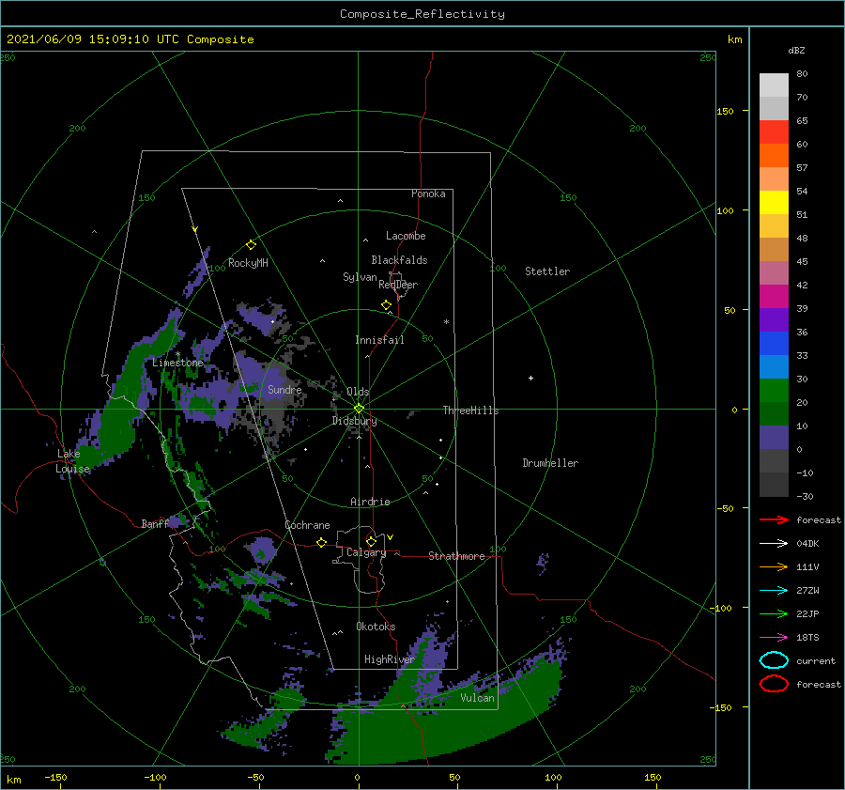The image size is (845, 790).
Task: Click the white 04DK arrow icon
Action: pos(774,543)
